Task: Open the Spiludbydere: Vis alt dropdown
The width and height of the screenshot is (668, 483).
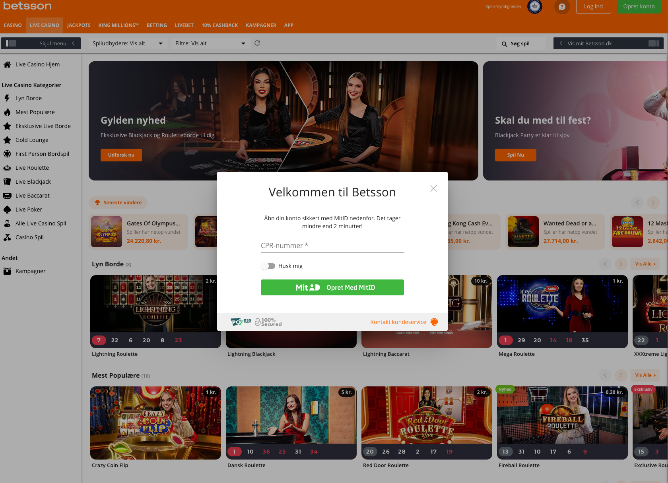Action: point(128,43)
